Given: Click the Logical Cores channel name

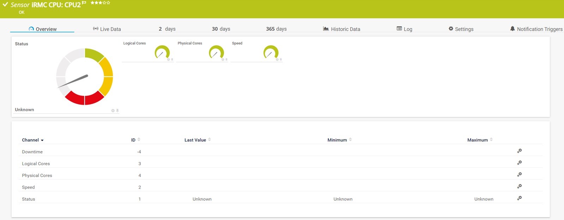Looking at the screenshot, I should click(36, 164).
